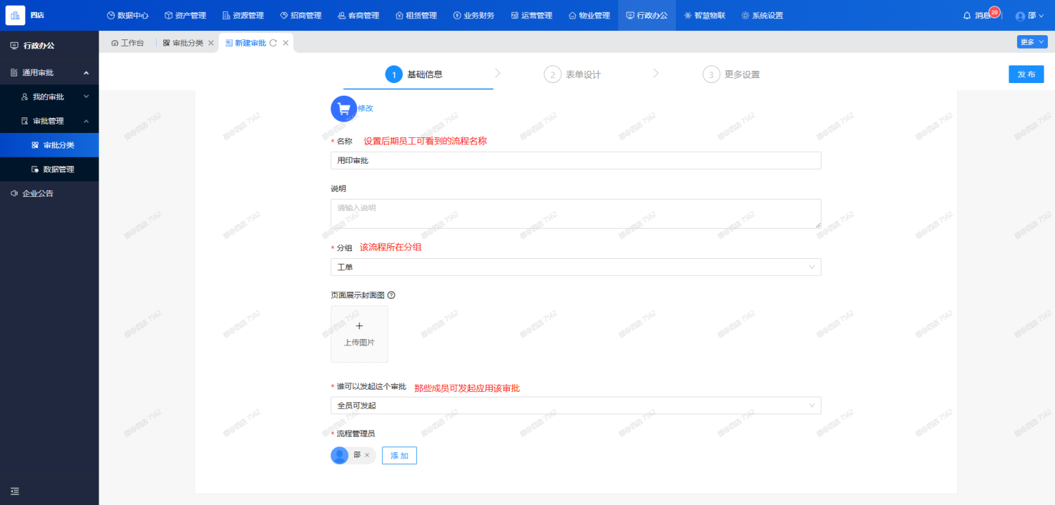The height and width of the screenshot is (505, 1055).
Task: Expand the user name dropdown arrow
Action: 1042,15
